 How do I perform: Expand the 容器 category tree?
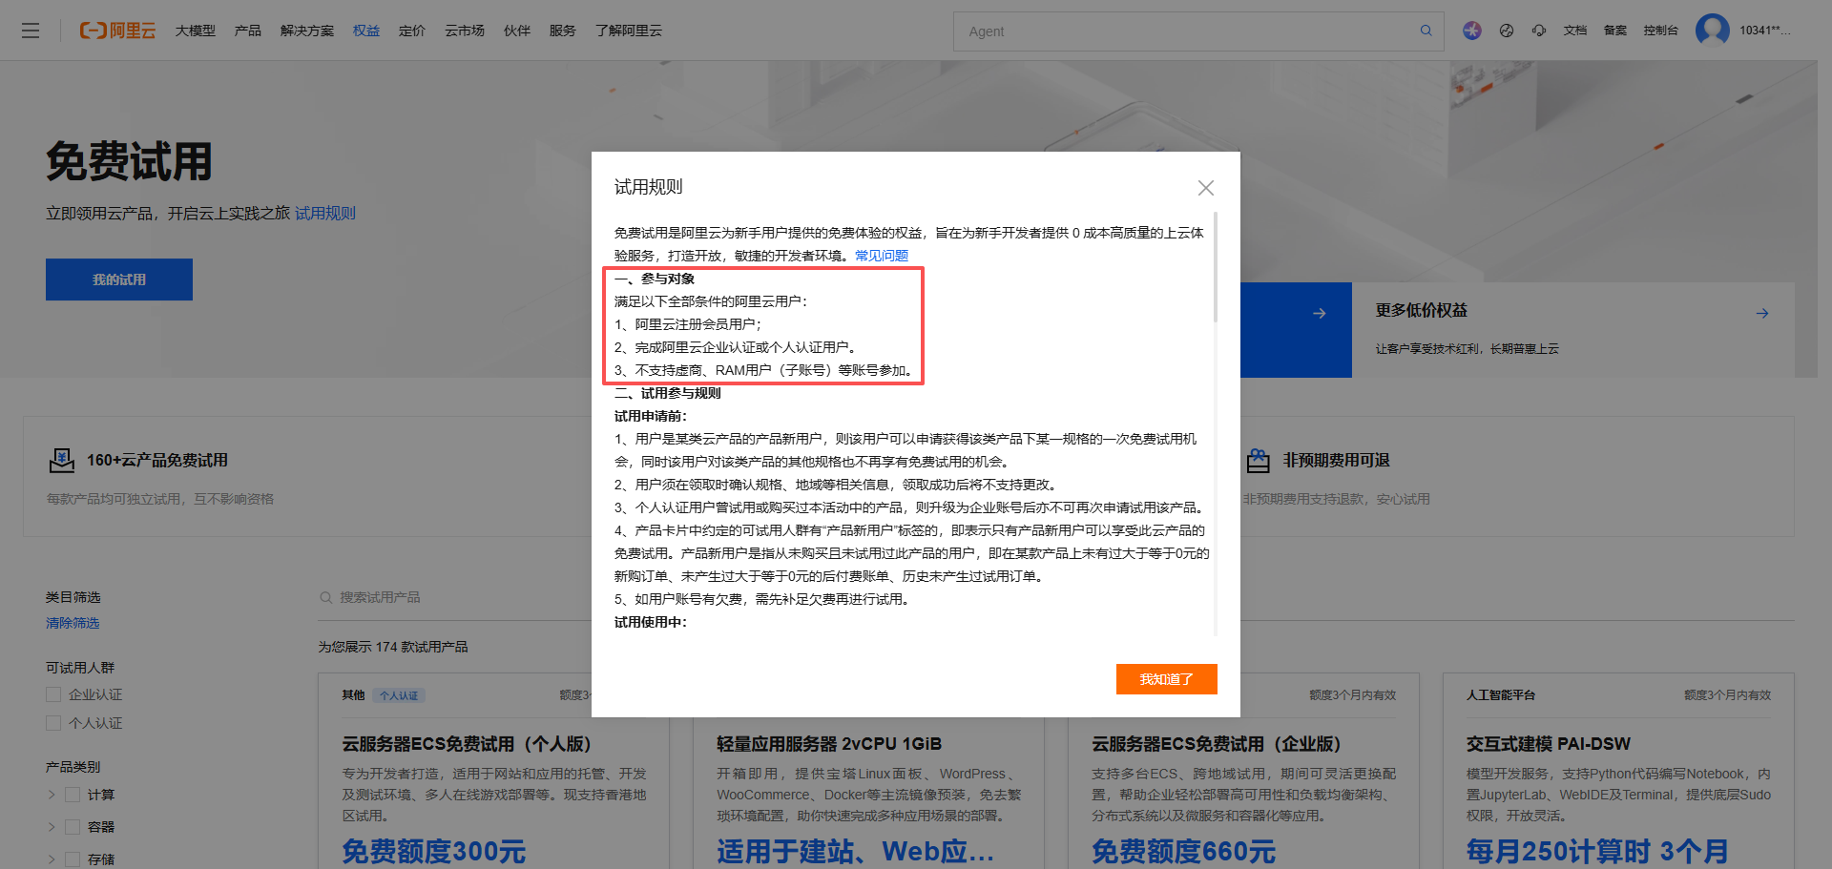click(52, 827)
